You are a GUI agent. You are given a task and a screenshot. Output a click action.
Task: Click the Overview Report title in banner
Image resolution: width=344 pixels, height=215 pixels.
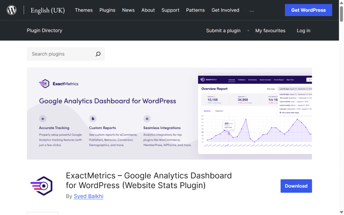215,89
